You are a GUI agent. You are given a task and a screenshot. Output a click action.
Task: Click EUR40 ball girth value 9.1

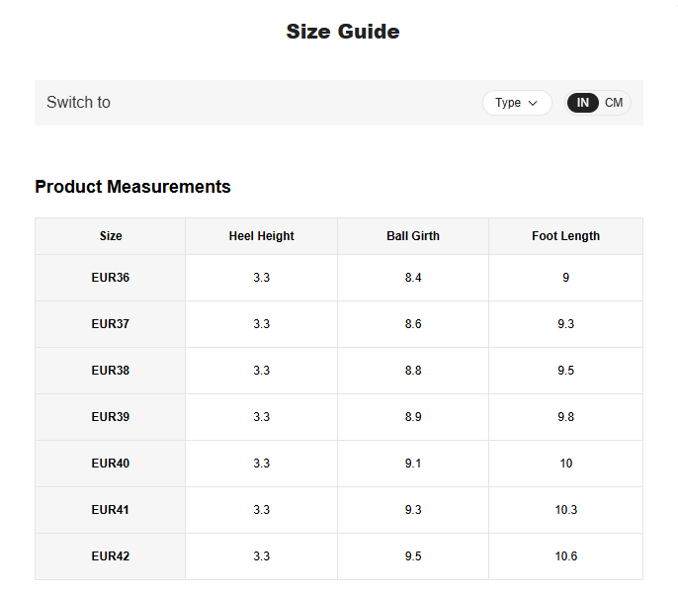click(413, 464)
